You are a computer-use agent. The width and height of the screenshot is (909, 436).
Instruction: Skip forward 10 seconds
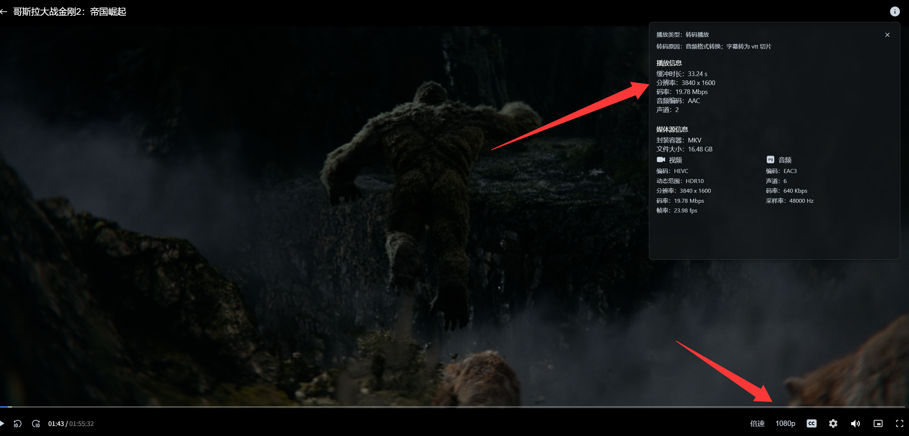(36, 424)
